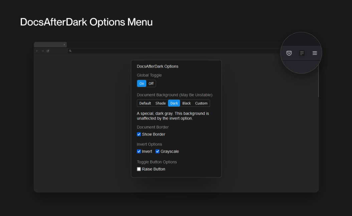Click the Pocket icon in magnified toolbar
The image size is (352, 216).
289,53
